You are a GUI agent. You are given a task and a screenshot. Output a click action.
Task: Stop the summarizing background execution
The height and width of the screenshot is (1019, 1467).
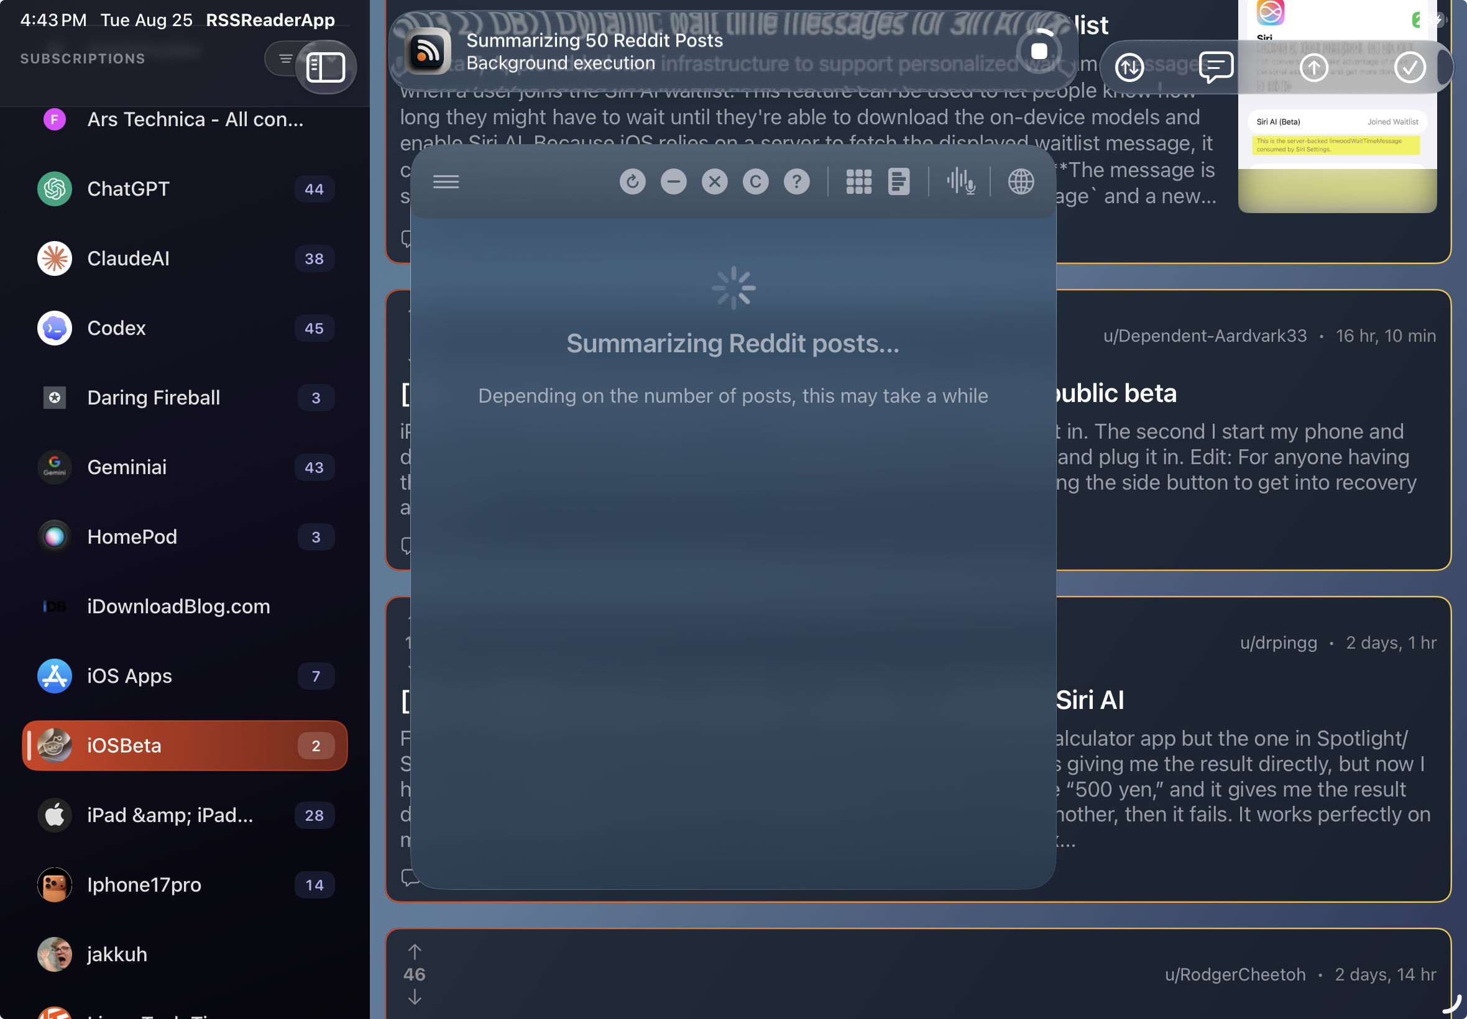point(1039,51)
